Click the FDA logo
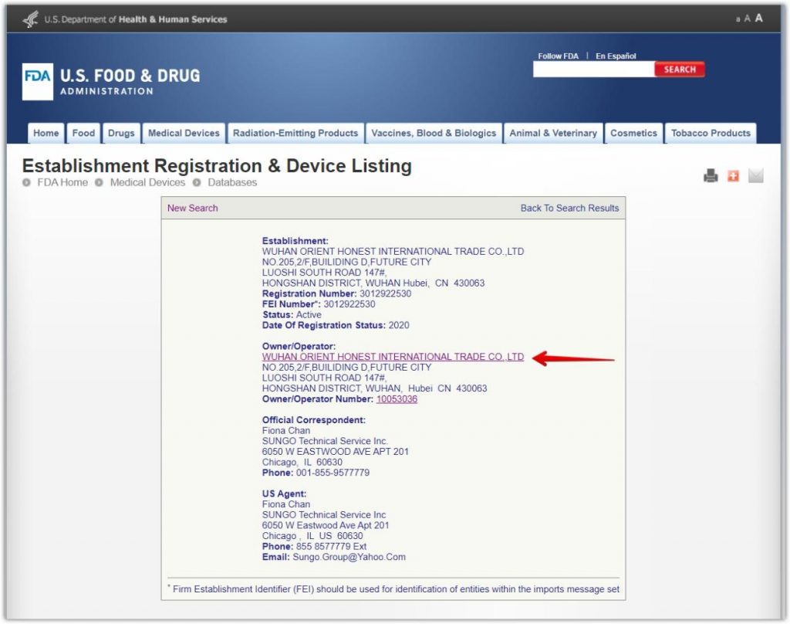 38,81
